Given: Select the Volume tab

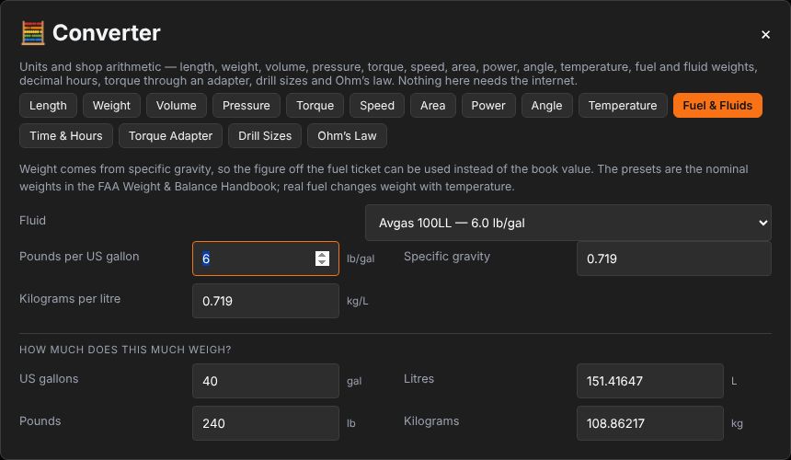Looking at the screenshot, I should [176, 106].
